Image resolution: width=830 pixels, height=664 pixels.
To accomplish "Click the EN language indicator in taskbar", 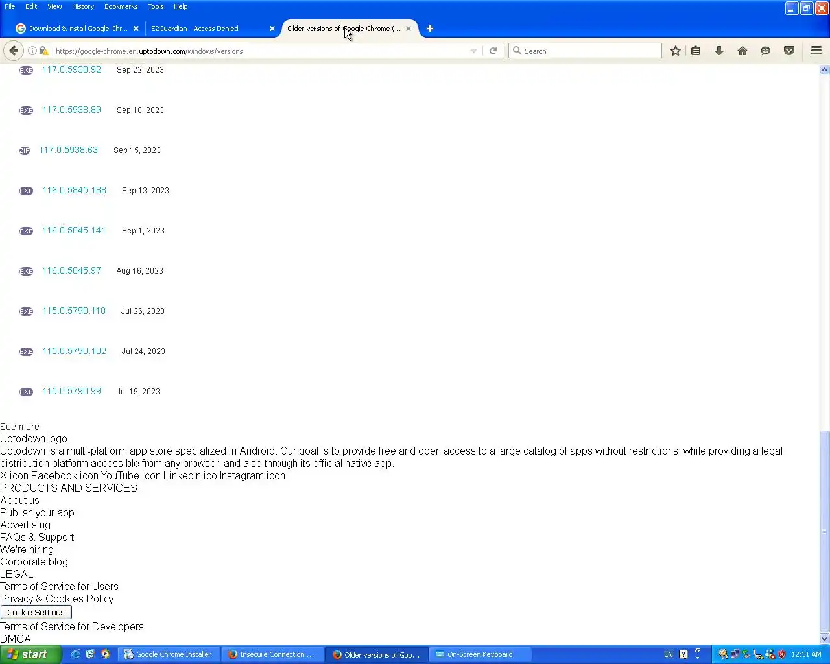I will pos(669,654).
